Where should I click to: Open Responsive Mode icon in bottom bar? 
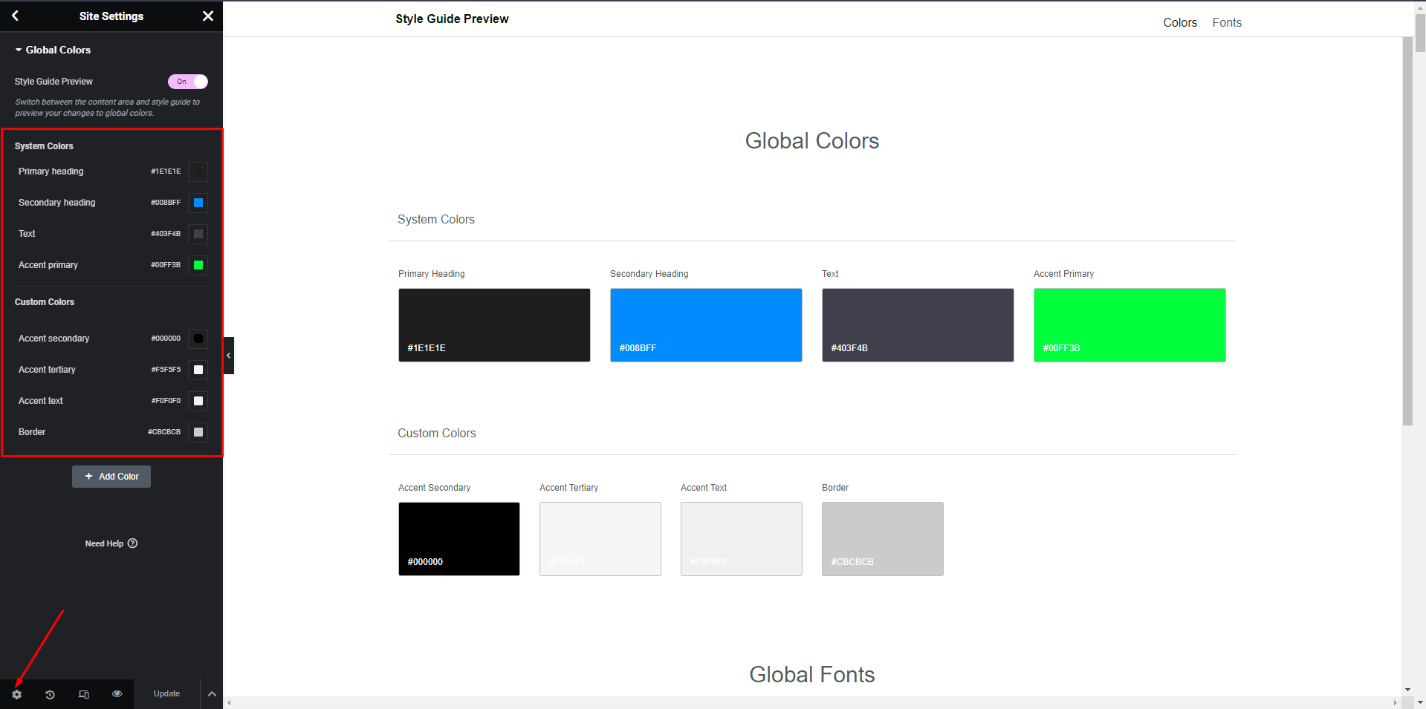[x=83, y=694]
